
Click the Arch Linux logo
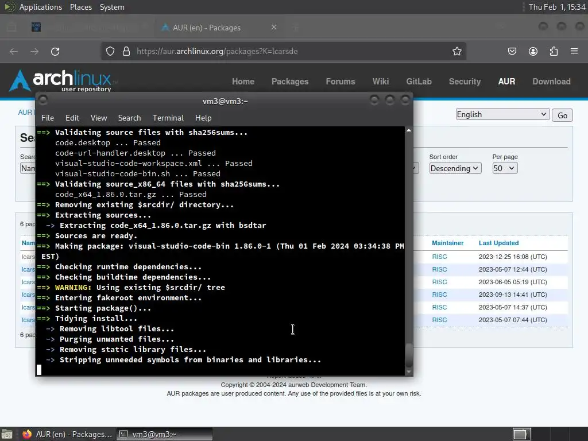[x=61, y=80]
